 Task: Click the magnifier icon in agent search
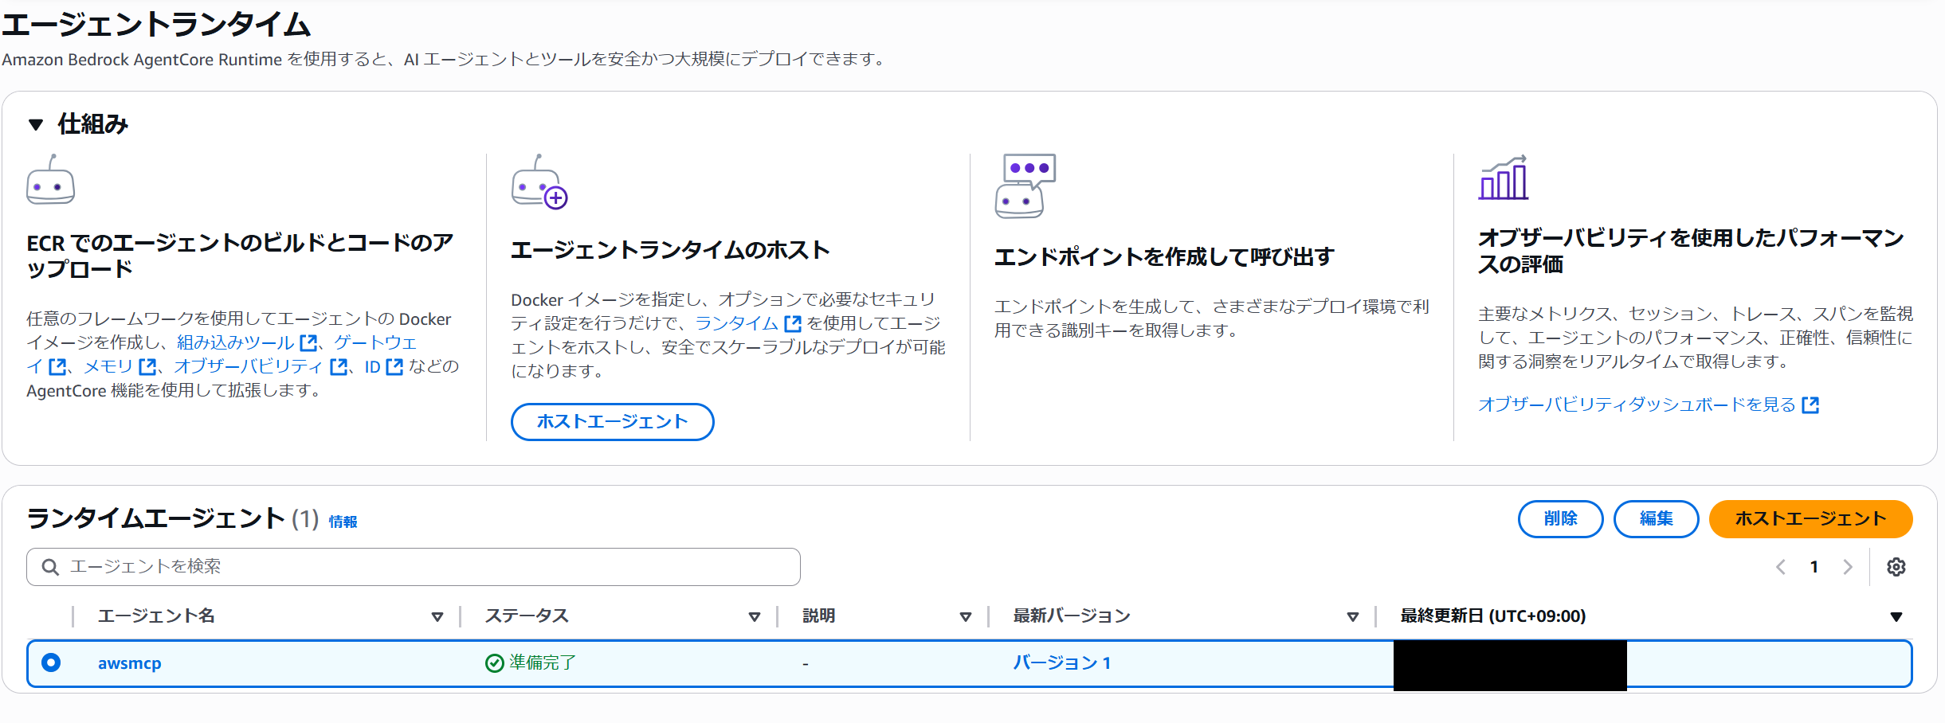(x=50, y=567)
